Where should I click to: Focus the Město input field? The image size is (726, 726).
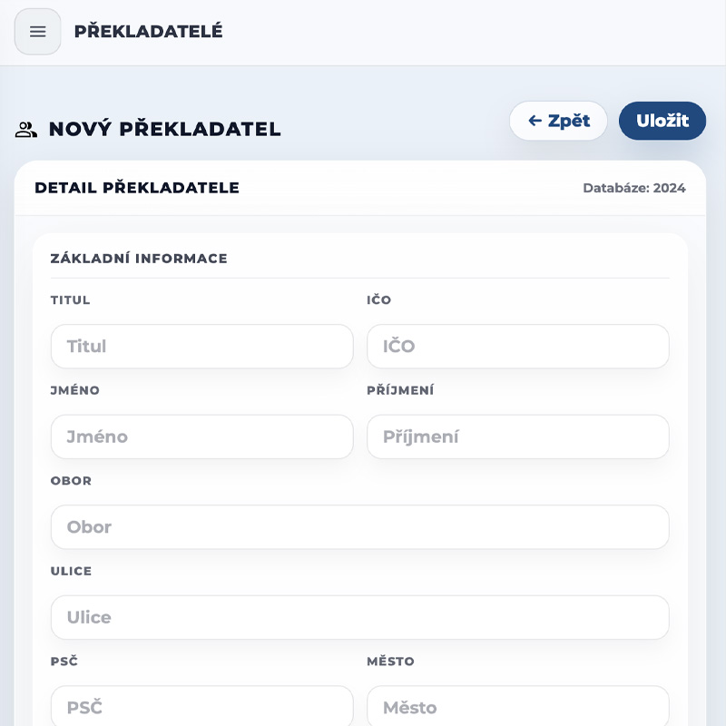point(517,707)
